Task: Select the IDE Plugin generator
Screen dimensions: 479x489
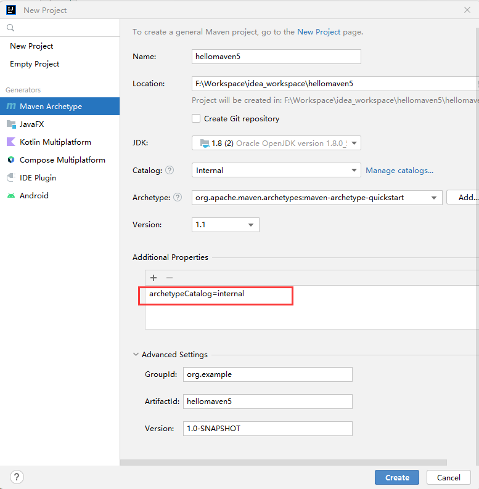Action: (x=60, y=178)
